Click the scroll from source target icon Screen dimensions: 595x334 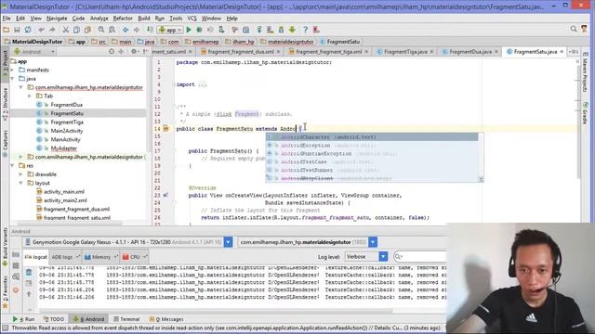click(112, 52)
